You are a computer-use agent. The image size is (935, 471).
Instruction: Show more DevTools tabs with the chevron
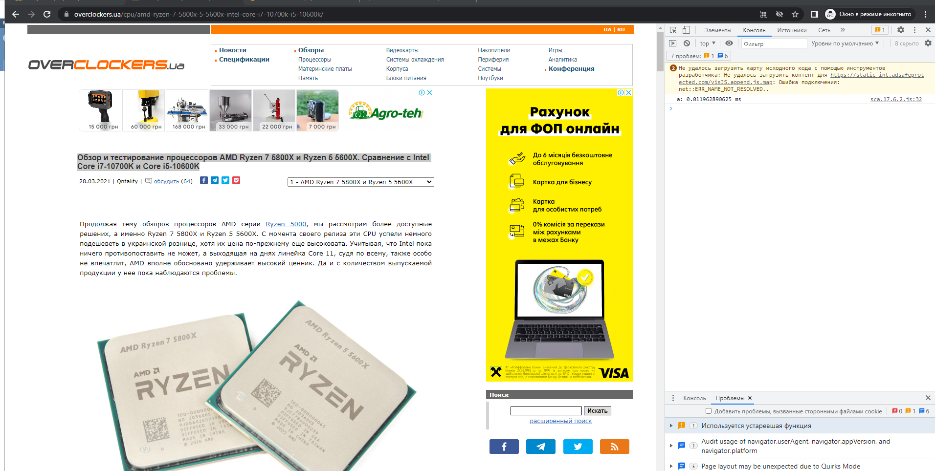(x=843, y=30)
